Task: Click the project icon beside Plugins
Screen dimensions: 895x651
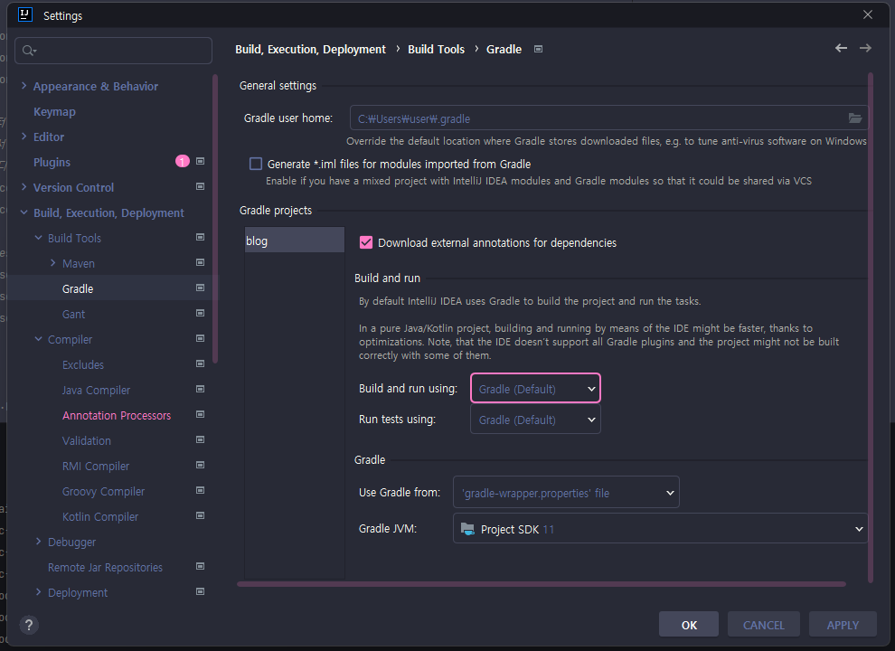Action: point(201,161)
